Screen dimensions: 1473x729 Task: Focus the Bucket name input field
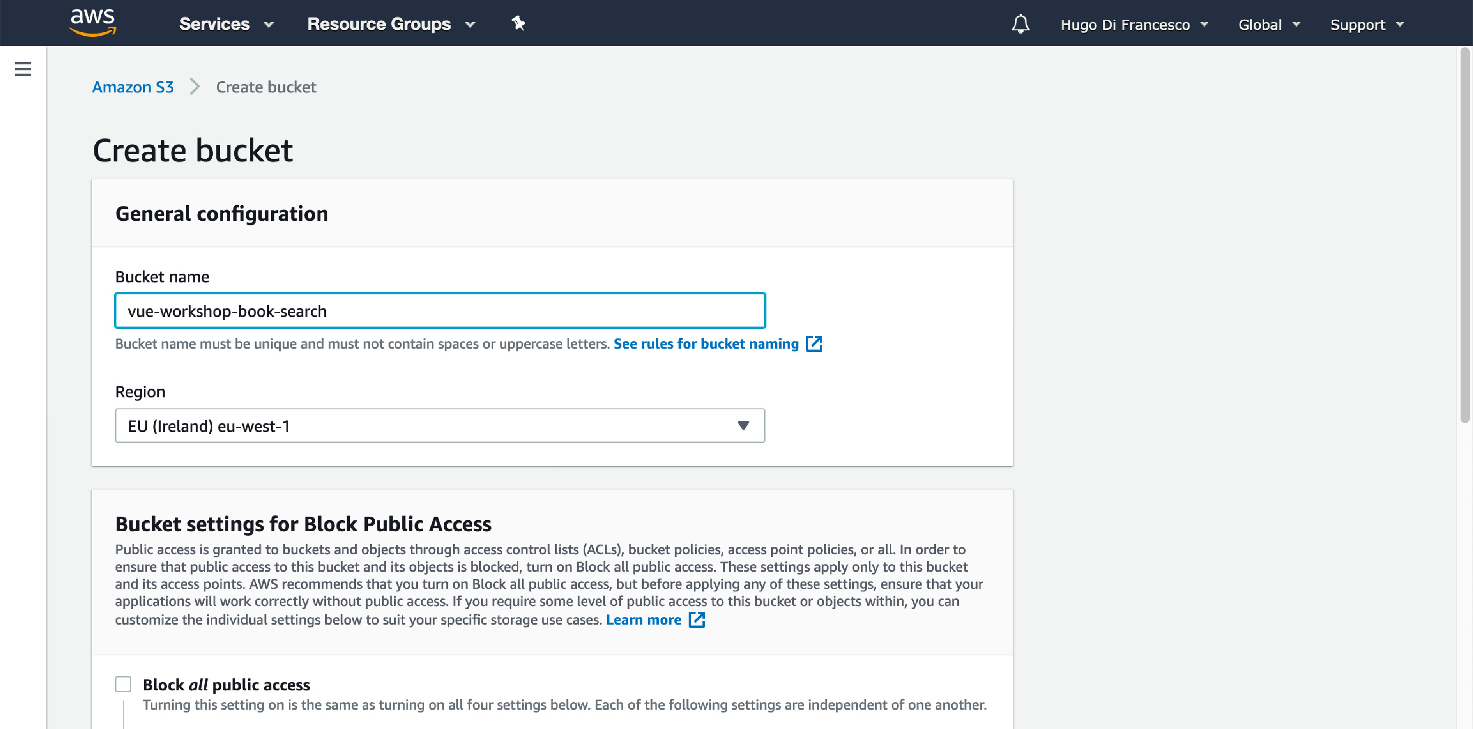pos(440,311)
